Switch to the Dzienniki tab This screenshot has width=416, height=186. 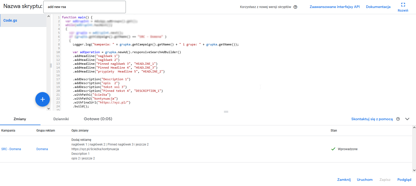pos(61,119)
